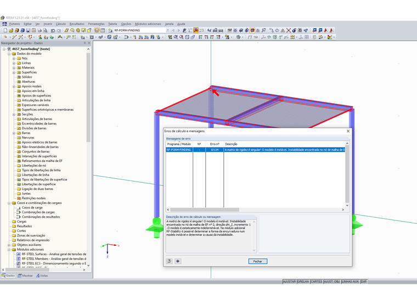Image resolution: width=417 pixels, height=299 pixels.
Task: Click the red X delete toolbar icon
Action: 289,30
